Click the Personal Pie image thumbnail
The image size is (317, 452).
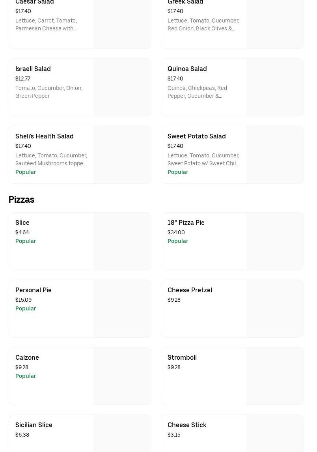(122, 309)
